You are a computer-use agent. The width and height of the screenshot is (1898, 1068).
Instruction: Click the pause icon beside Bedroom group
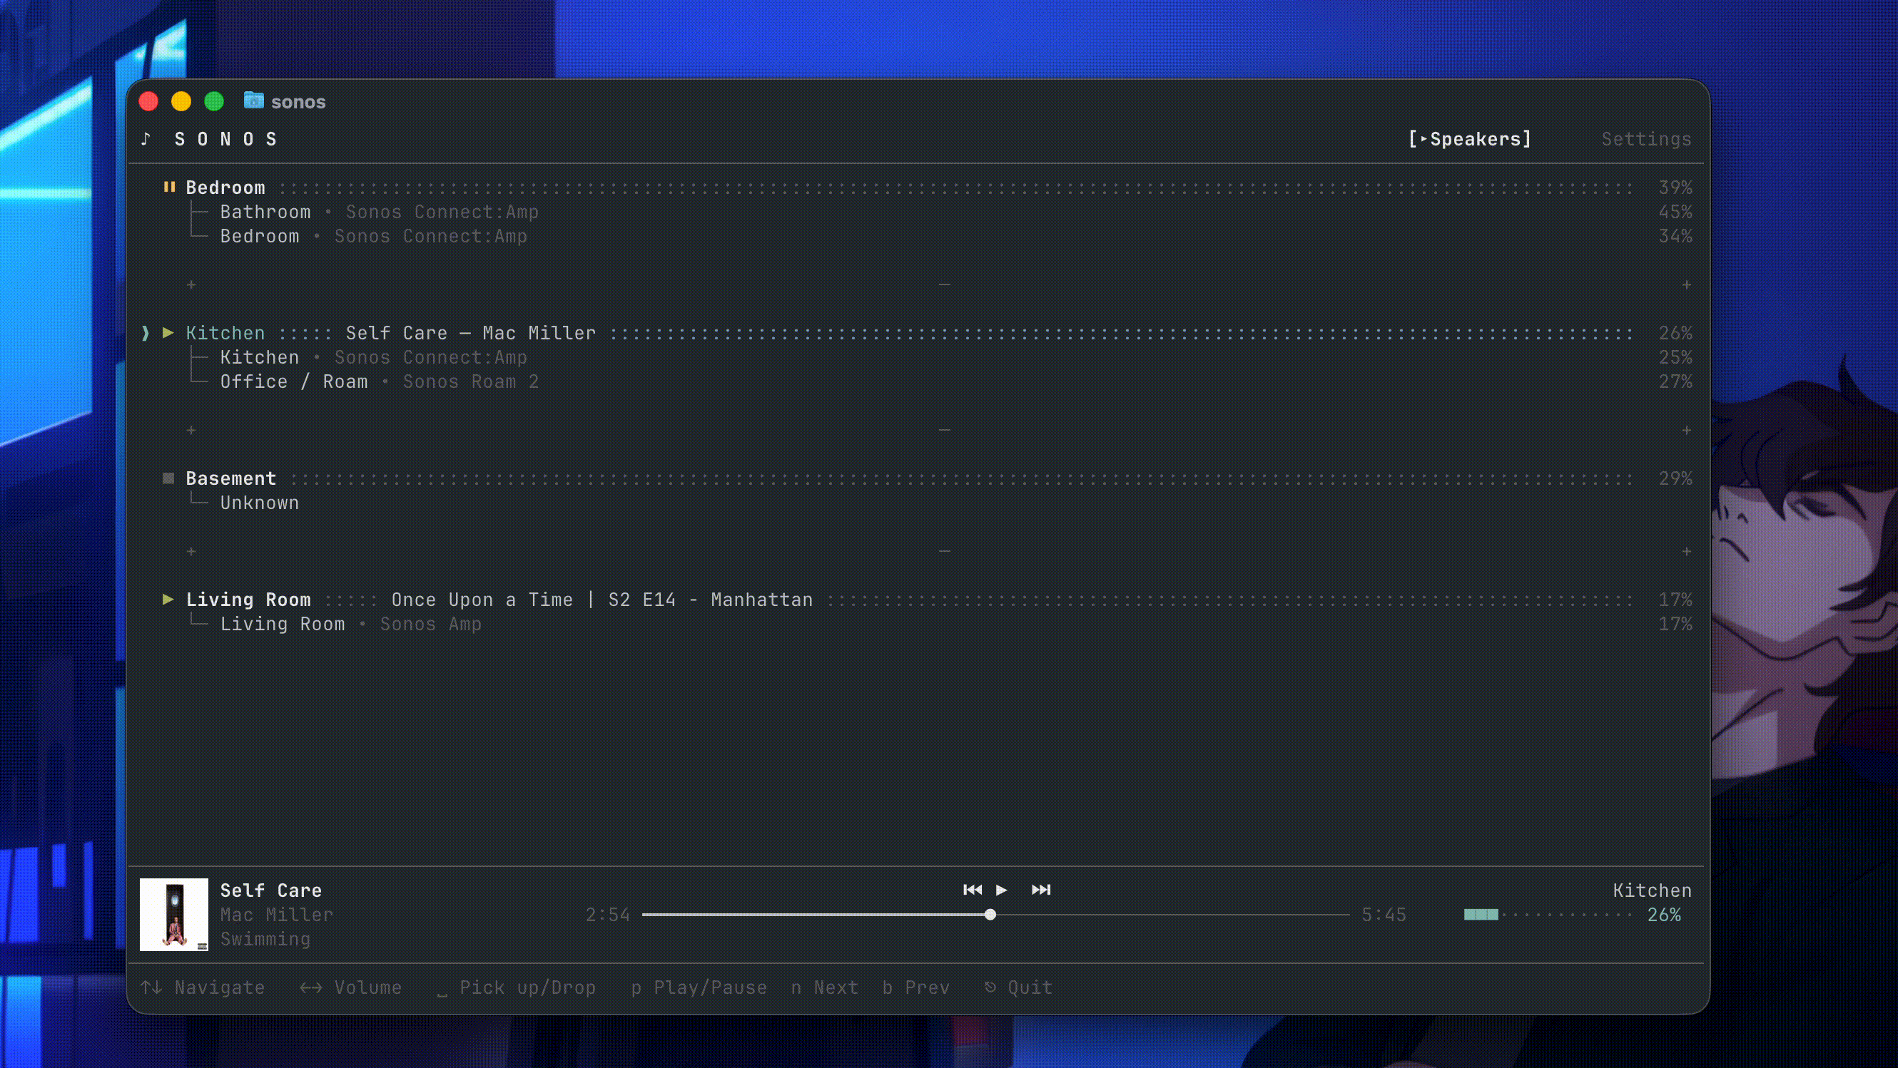[x=168, y=187]
